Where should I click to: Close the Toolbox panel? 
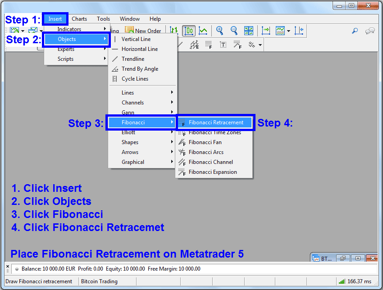8,266
